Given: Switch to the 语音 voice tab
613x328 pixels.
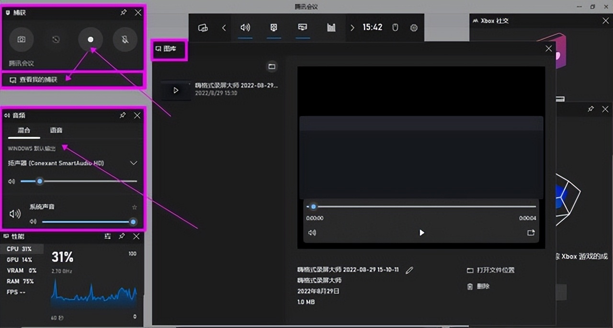Looking at the screenshot, I should click(56, 130).
